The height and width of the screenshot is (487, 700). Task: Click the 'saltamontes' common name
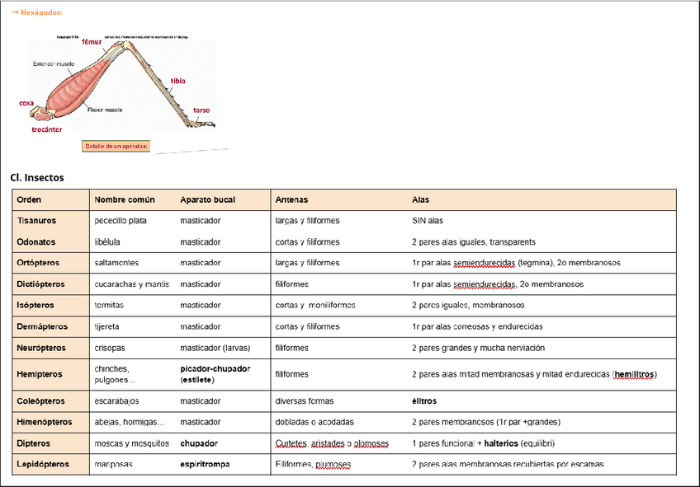coord(116,263)
